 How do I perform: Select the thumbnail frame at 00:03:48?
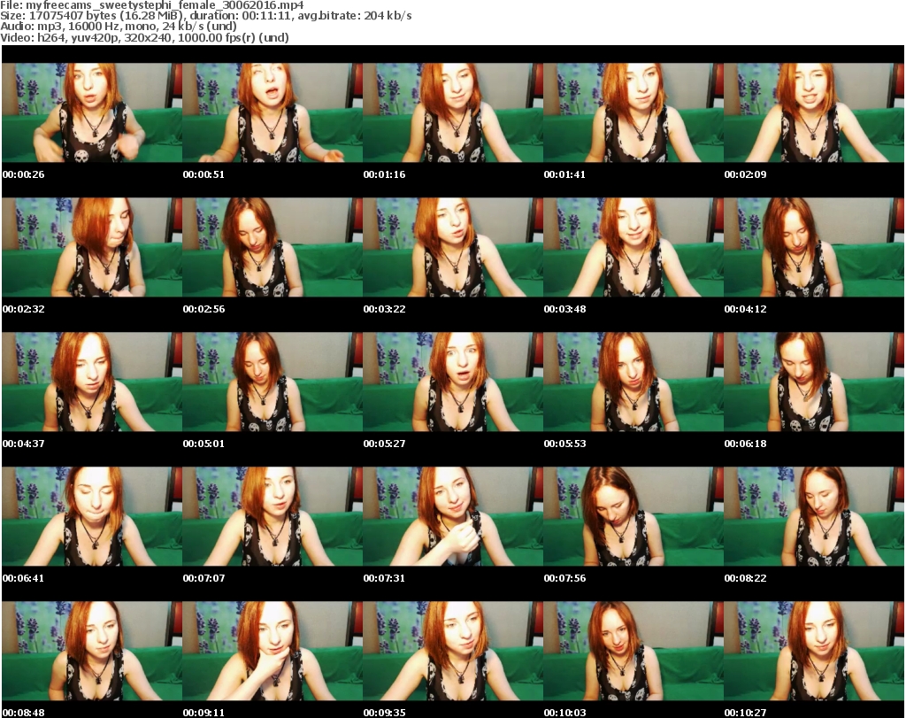tap(633, 247)
